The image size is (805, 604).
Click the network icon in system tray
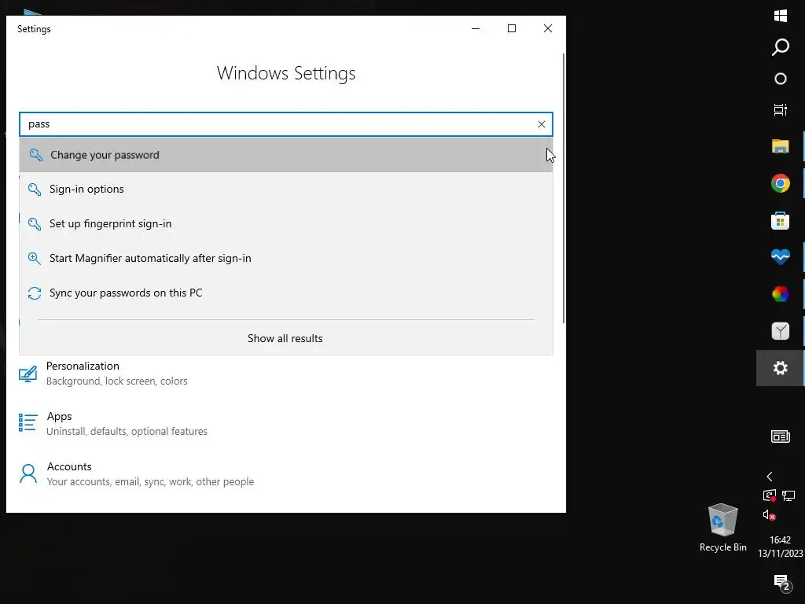point(788,495)
